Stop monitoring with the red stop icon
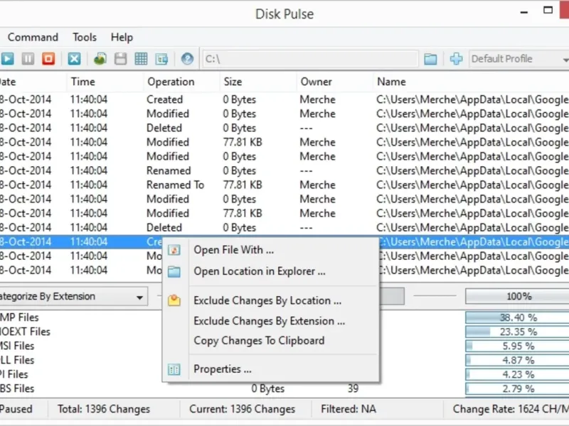 click(x=48, y=59)
